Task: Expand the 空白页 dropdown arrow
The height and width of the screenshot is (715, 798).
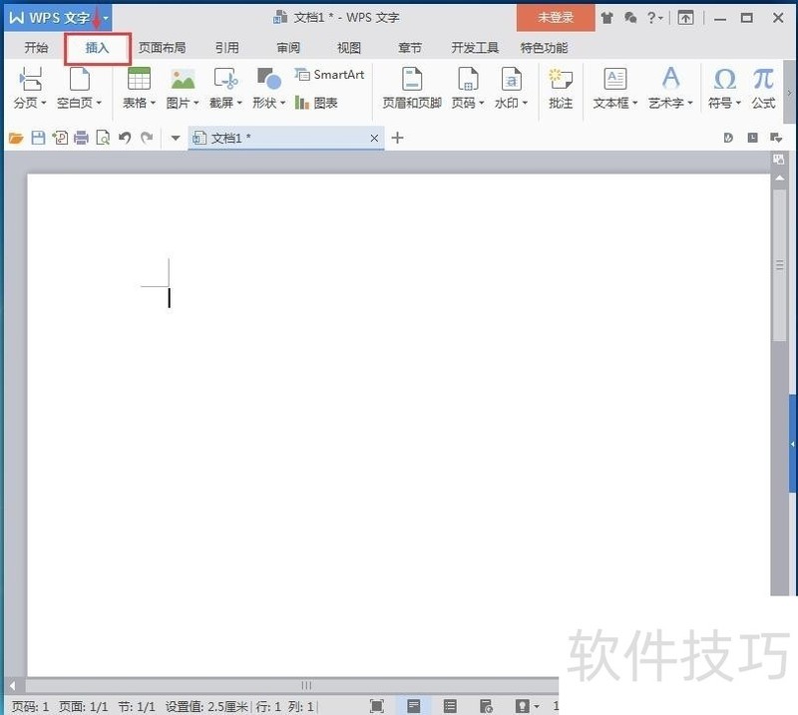Action: [x=99, y=104]
